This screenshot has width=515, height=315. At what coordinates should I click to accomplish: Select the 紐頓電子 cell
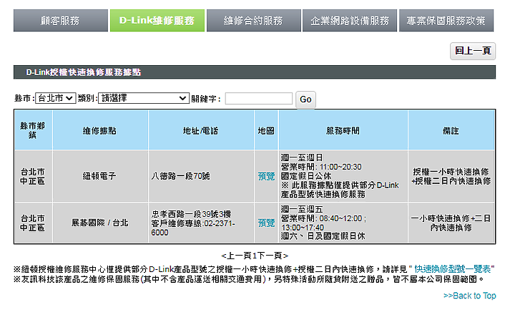[x=99, y=176]
